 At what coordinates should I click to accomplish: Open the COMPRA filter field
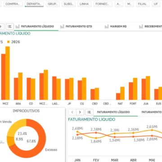(x=13, y=4)
